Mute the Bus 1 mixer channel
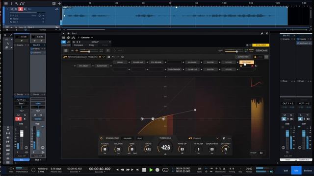Viewport: 314px width, 176px height. tap(35, 115)
